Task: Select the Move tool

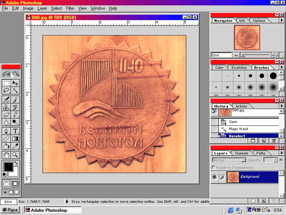Action: (15, 84)
